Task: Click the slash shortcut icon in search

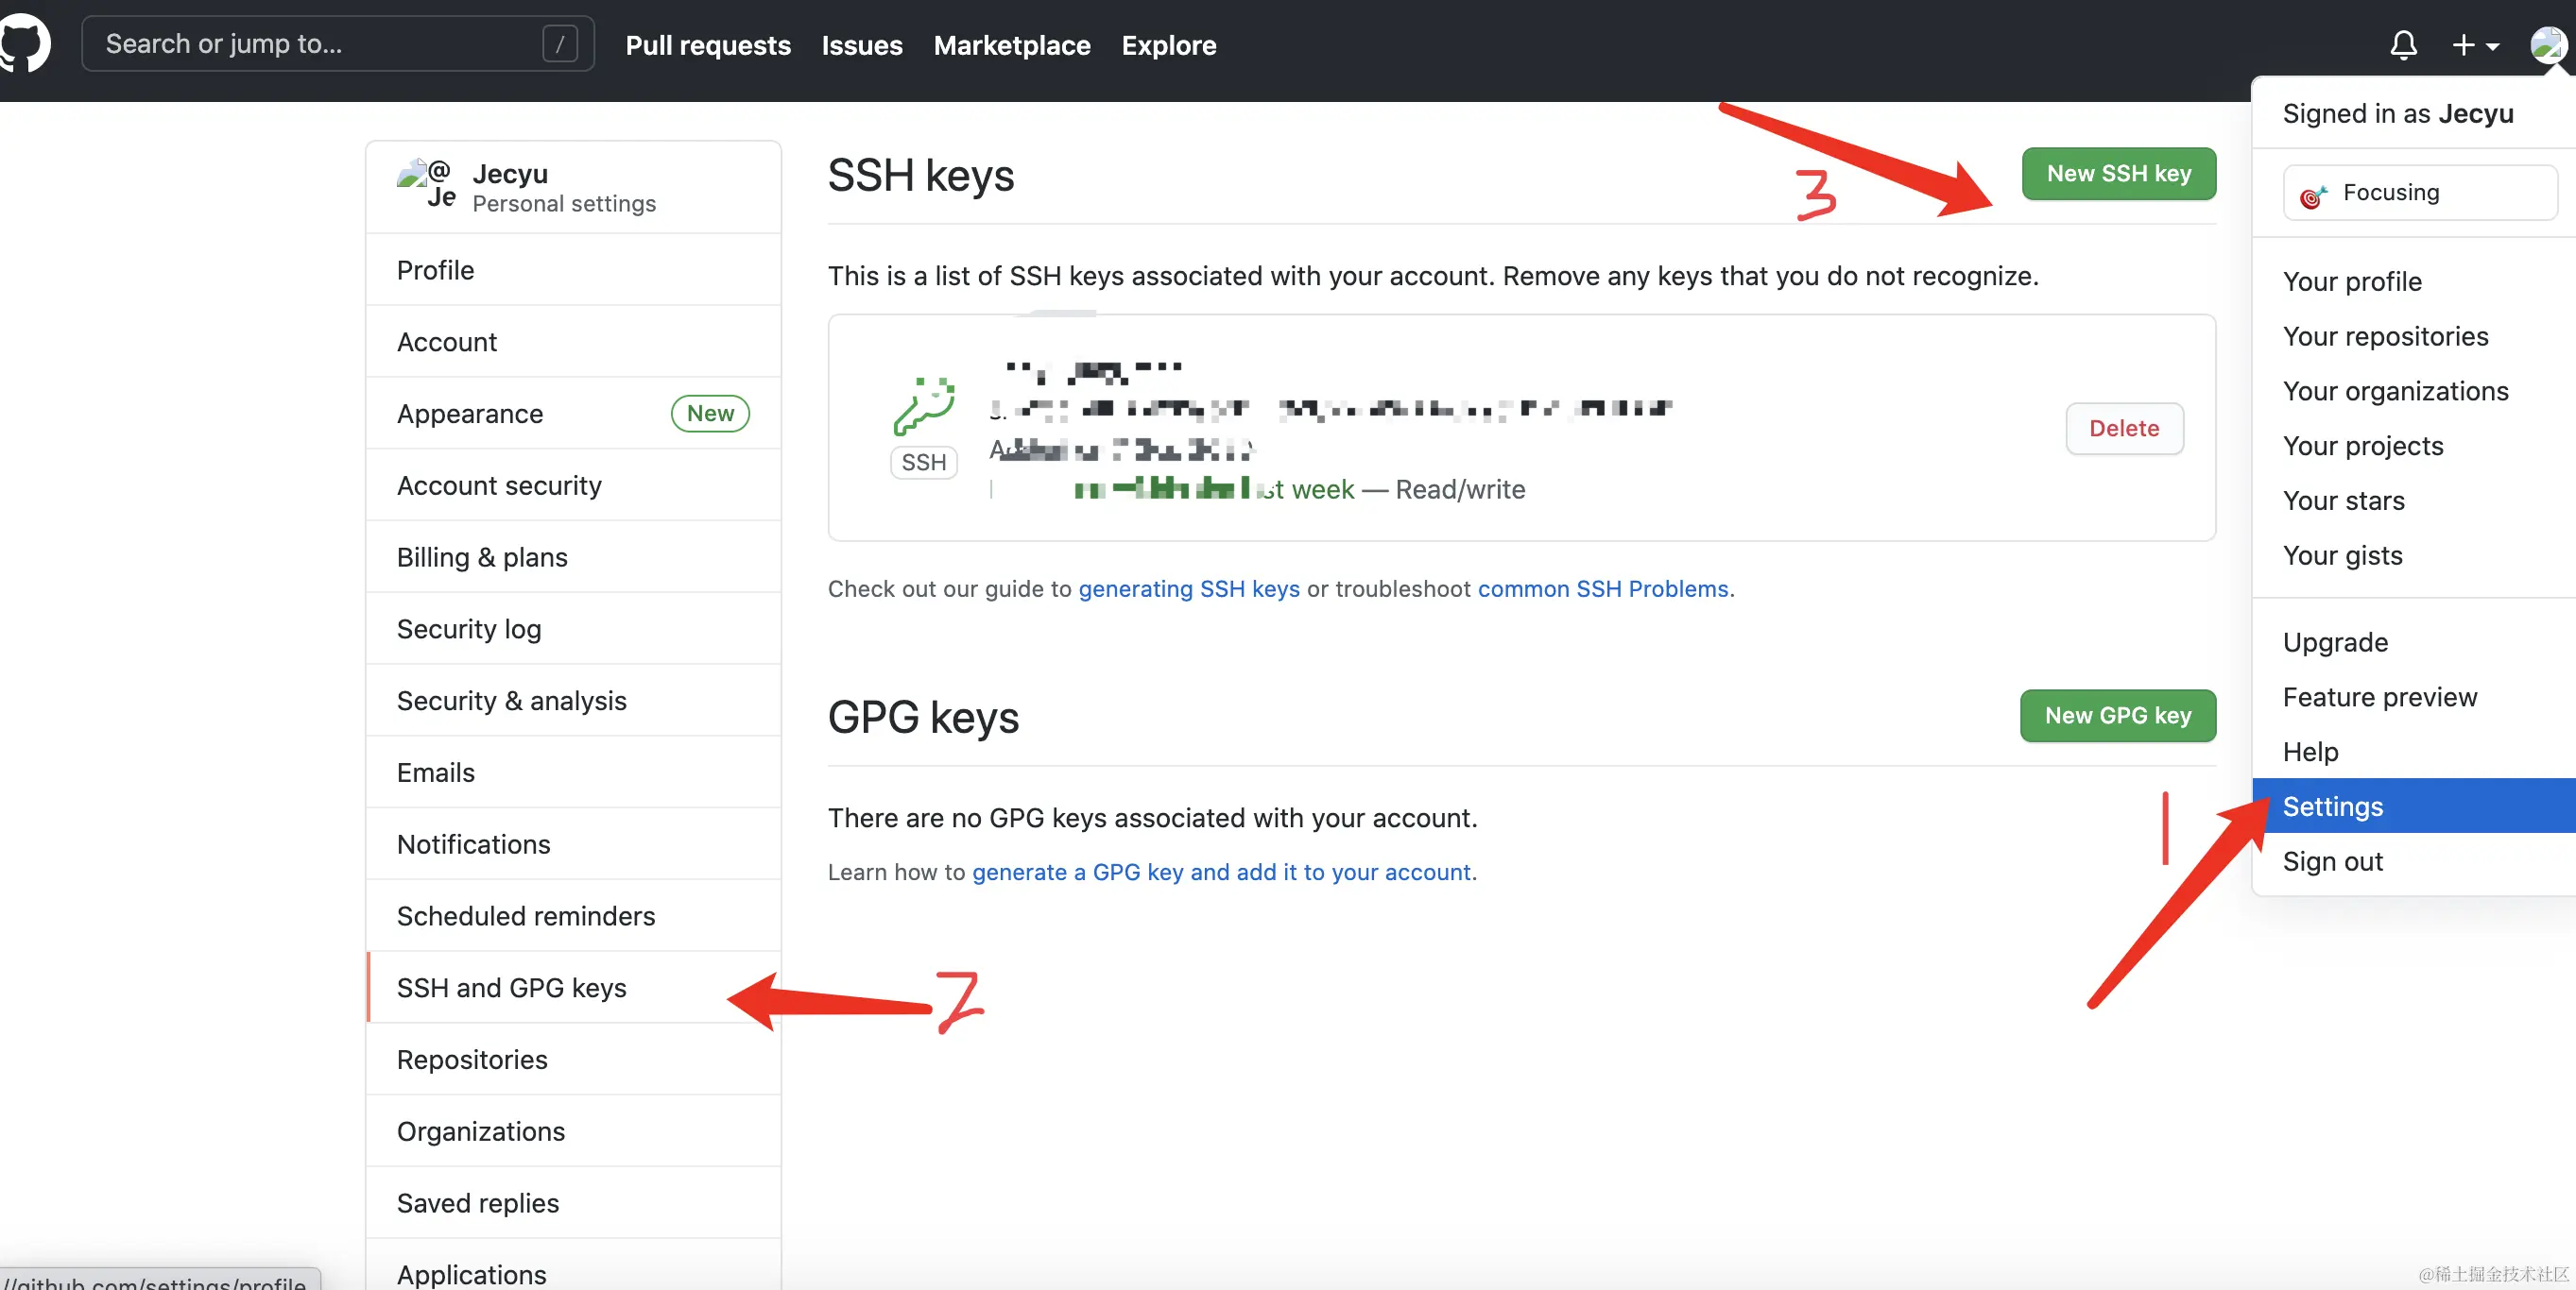Action: 560,44
